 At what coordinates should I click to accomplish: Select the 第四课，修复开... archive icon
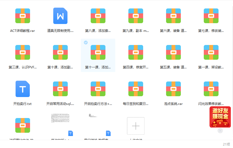136,52
